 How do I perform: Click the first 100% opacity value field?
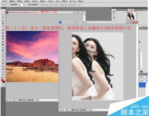click(x=142, y=77)
